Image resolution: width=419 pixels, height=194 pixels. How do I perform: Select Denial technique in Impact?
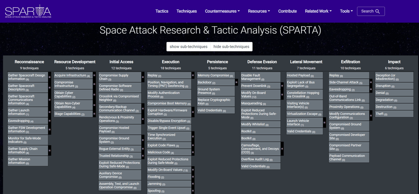coord(394,93)
